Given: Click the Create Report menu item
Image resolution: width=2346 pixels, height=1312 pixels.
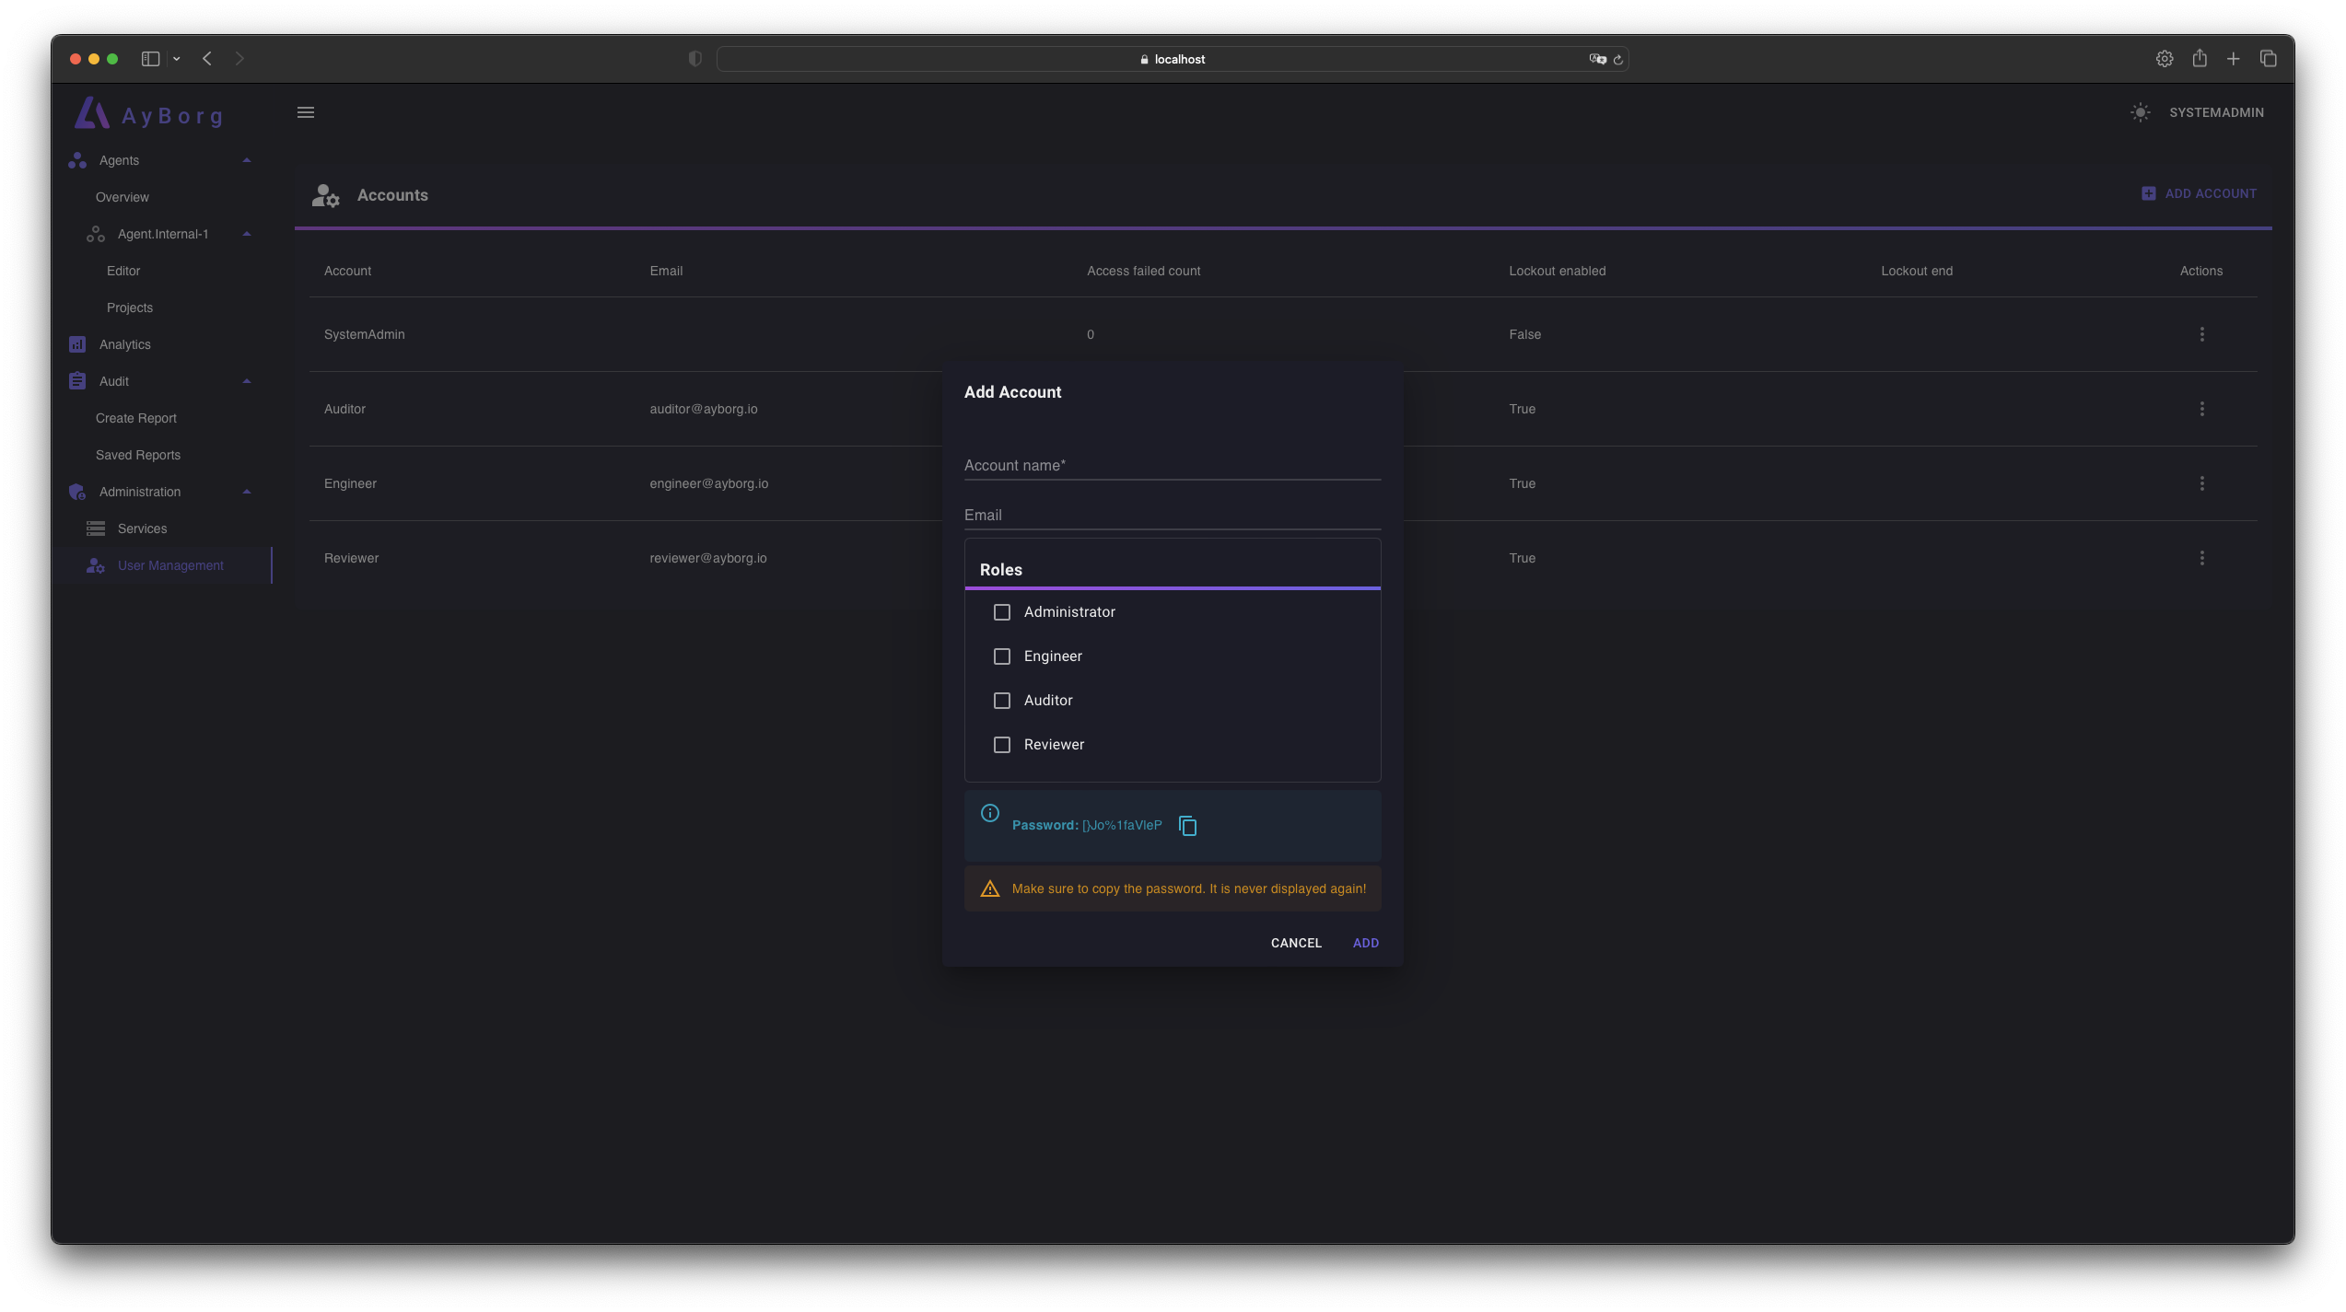Looking at the screenshot, I should (135, 419).
